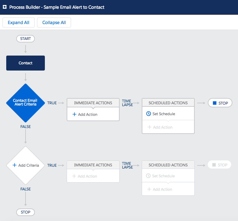Select the bottom STOP node

(x=26, y=212)
